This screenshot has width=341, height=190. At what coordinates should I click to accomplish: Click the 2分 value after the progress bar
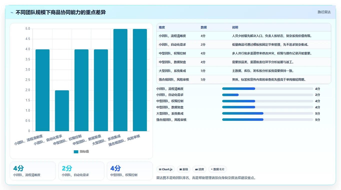[x=318, y=95]
